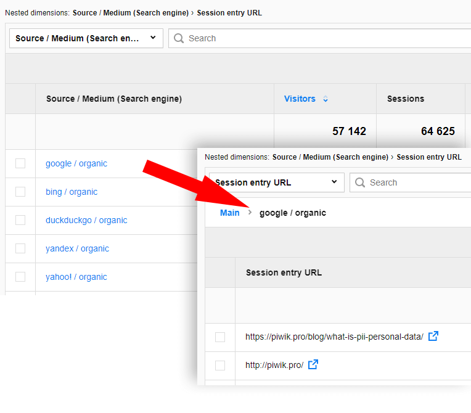Image resolution: width=471 pixels, height=413 pixels.
Task: Click the sort arrows icon beside Visitors
Action: coord(326,99)
